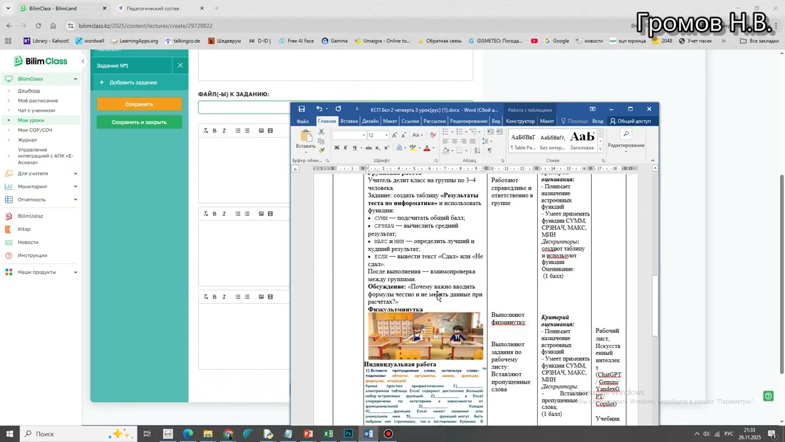Open Word's ribbon display options icon
Image resolution: width=785 pixels, height=442 pixels.
(x=592, y=109)
